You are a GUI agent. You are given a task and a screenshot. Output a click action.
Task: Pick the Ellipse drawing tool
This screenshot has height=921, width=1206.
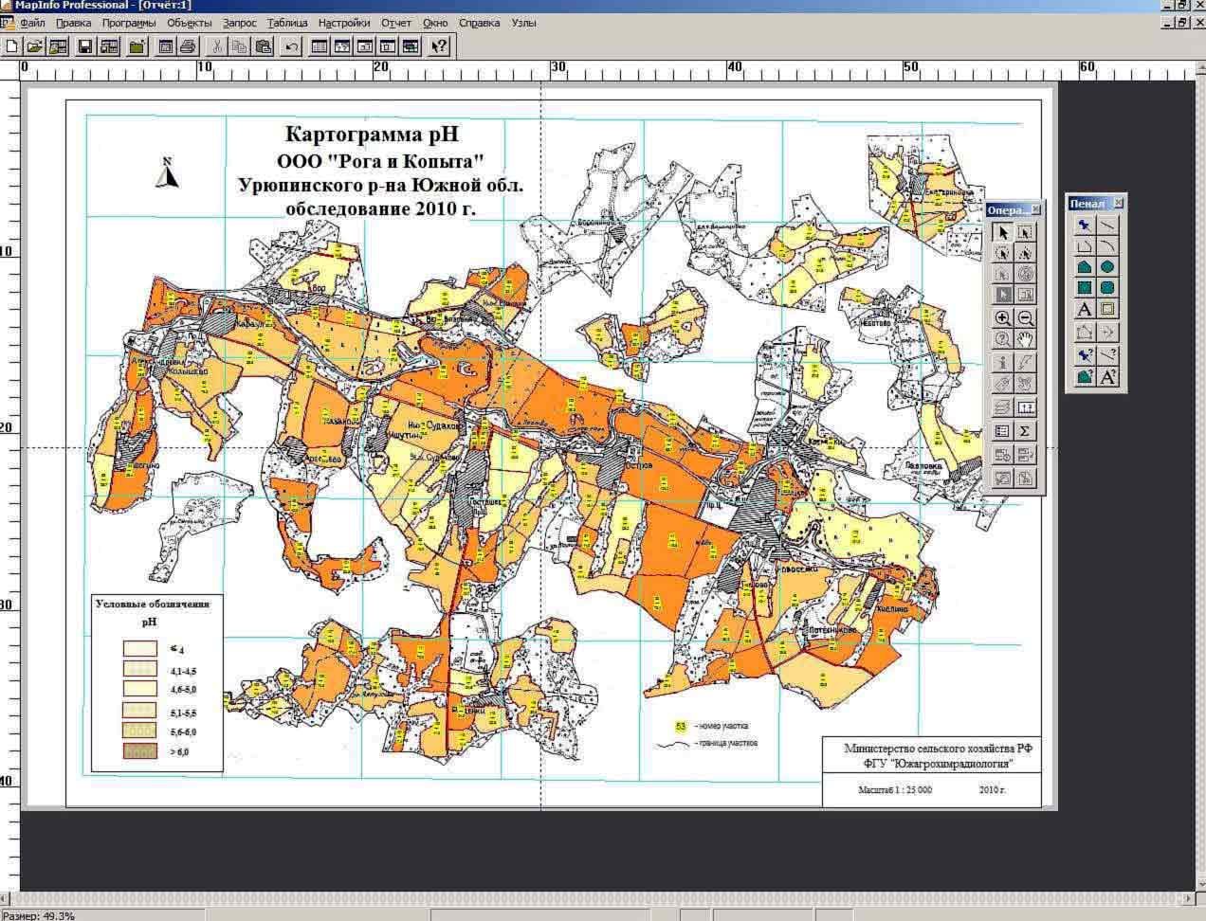[1106, 267]
